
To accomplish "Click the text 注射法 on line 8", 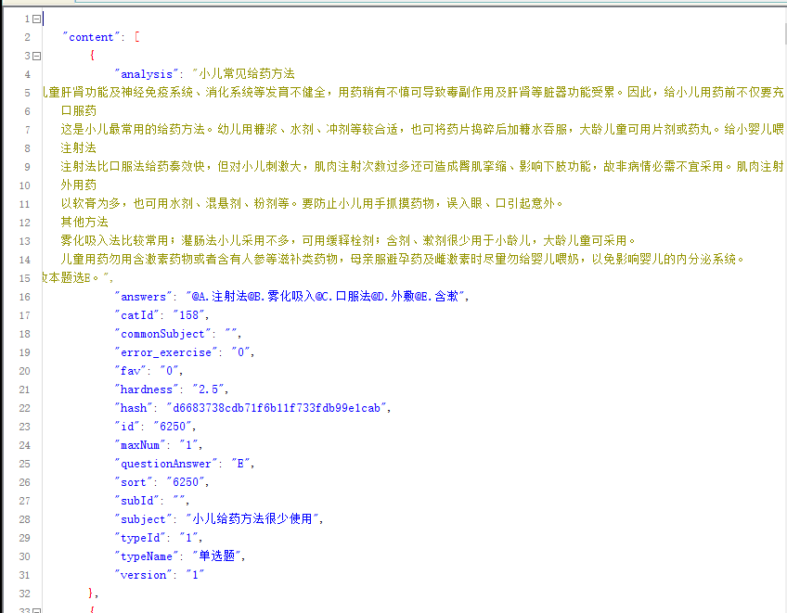I will point(78,148).
